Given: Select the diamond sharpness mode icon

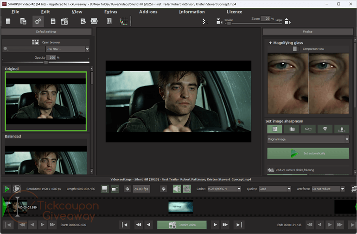Looking at the screenshot, I should tap(325, 129).
